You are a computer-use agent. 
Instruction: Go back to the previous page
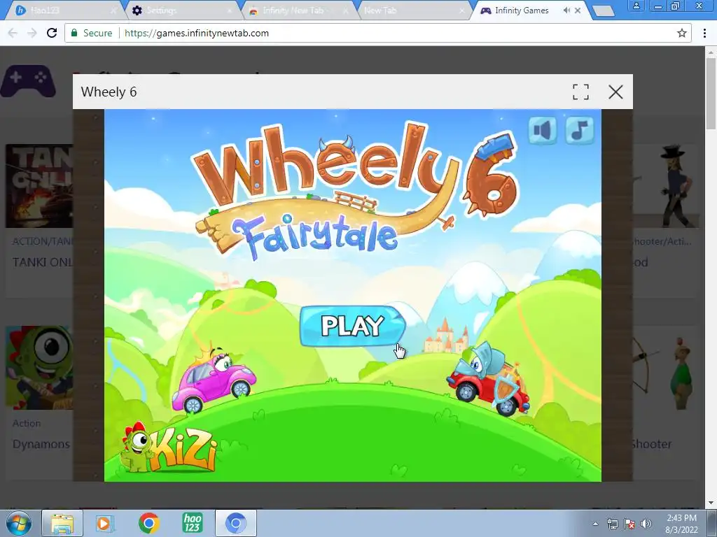pos(13,33)
